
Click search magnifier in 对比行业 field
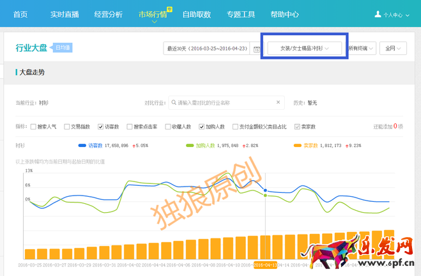pyautogui.click(x=172, y=102)
